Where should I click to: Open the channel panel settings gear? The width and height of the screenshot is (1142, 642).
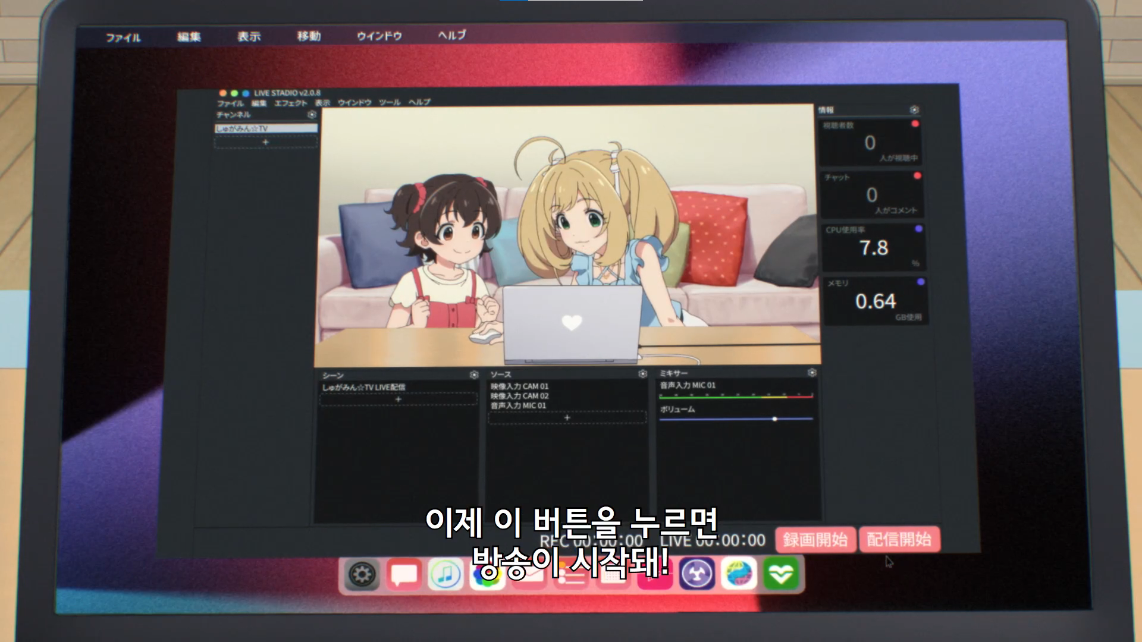click(312, 115)
